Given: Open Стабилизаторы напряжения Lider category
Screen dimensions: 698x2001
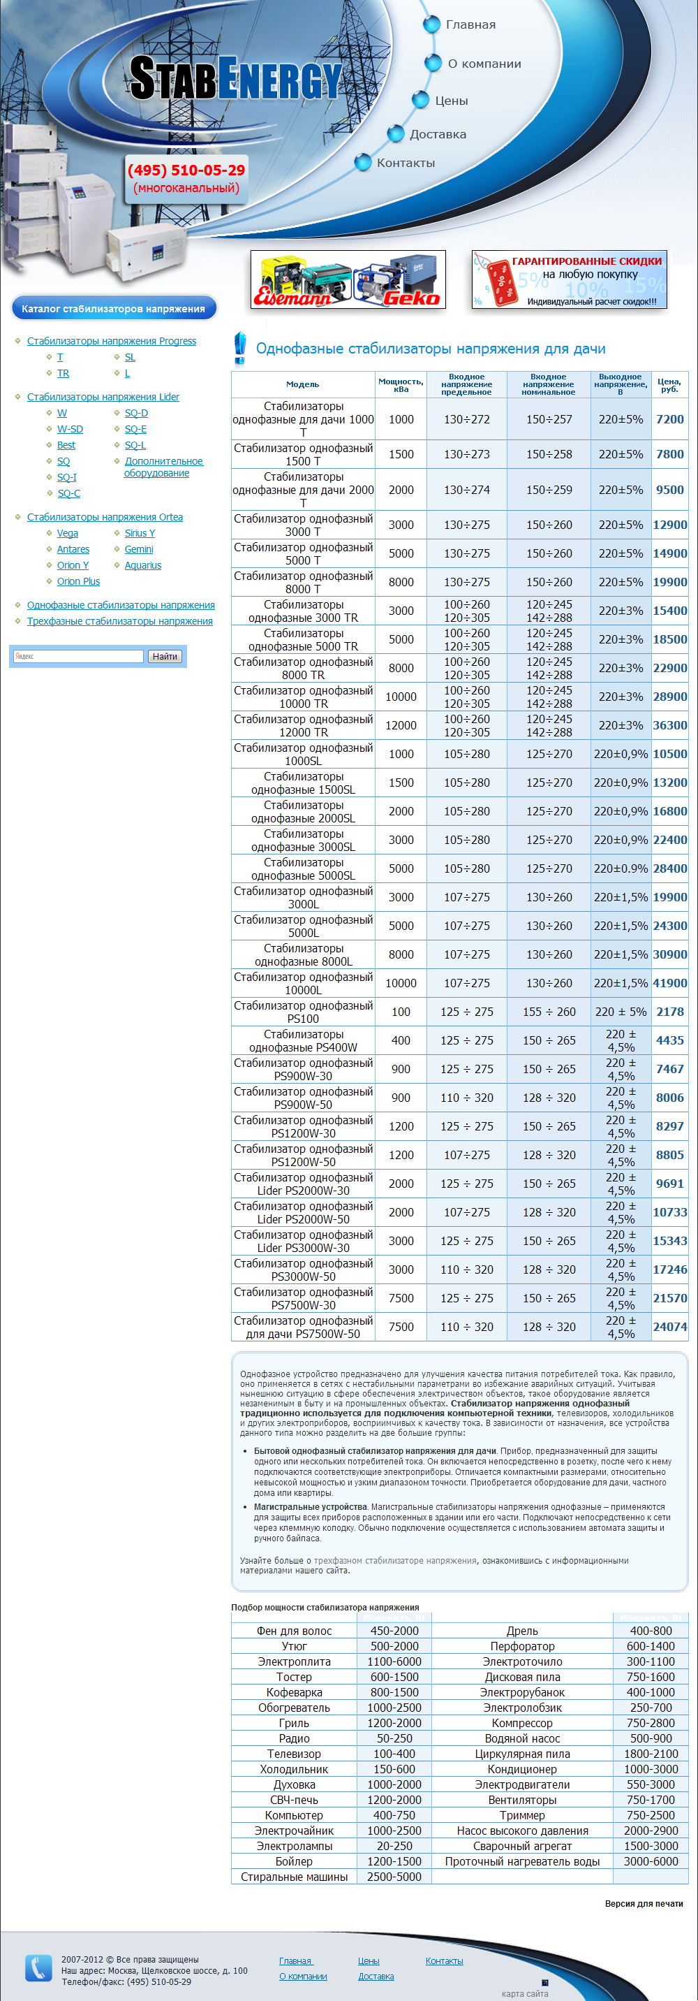Looking at the screenshot, I should [x=103, y=397].
